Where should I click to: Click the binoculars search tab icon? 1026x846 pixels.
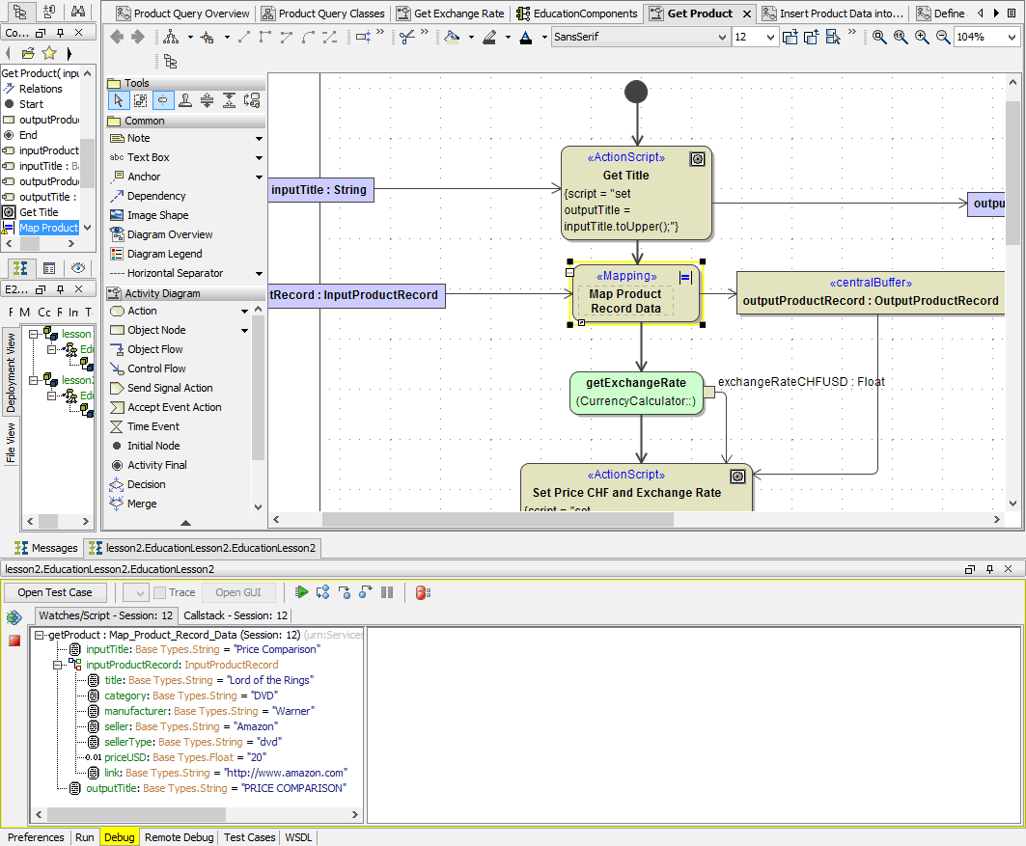pyautogui.click(x=77, y=12)
